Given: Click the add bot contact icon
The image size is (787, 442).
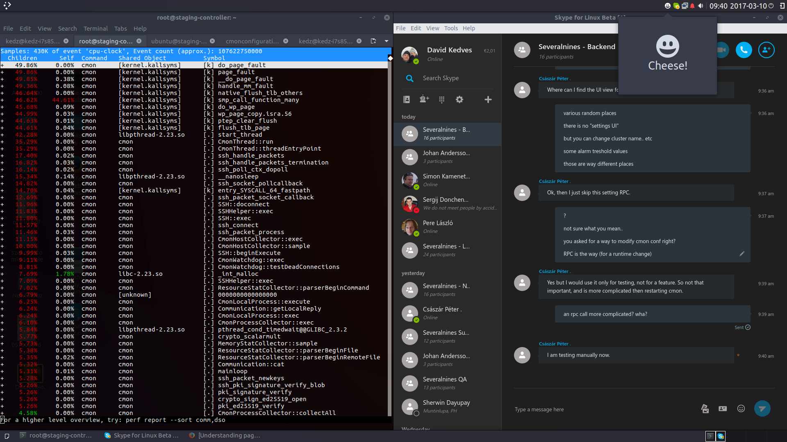Looking at the screenshot, I should point(424,99).
